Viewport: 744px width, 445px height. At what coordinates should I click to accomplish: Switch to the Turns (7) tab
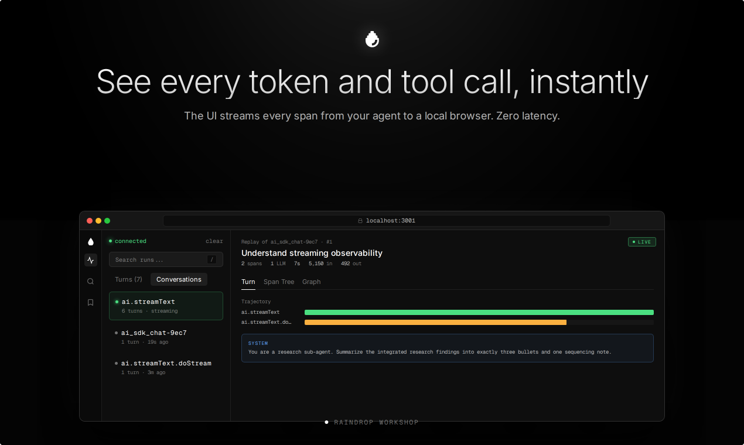pyautogui.click(x=128, y=279)
